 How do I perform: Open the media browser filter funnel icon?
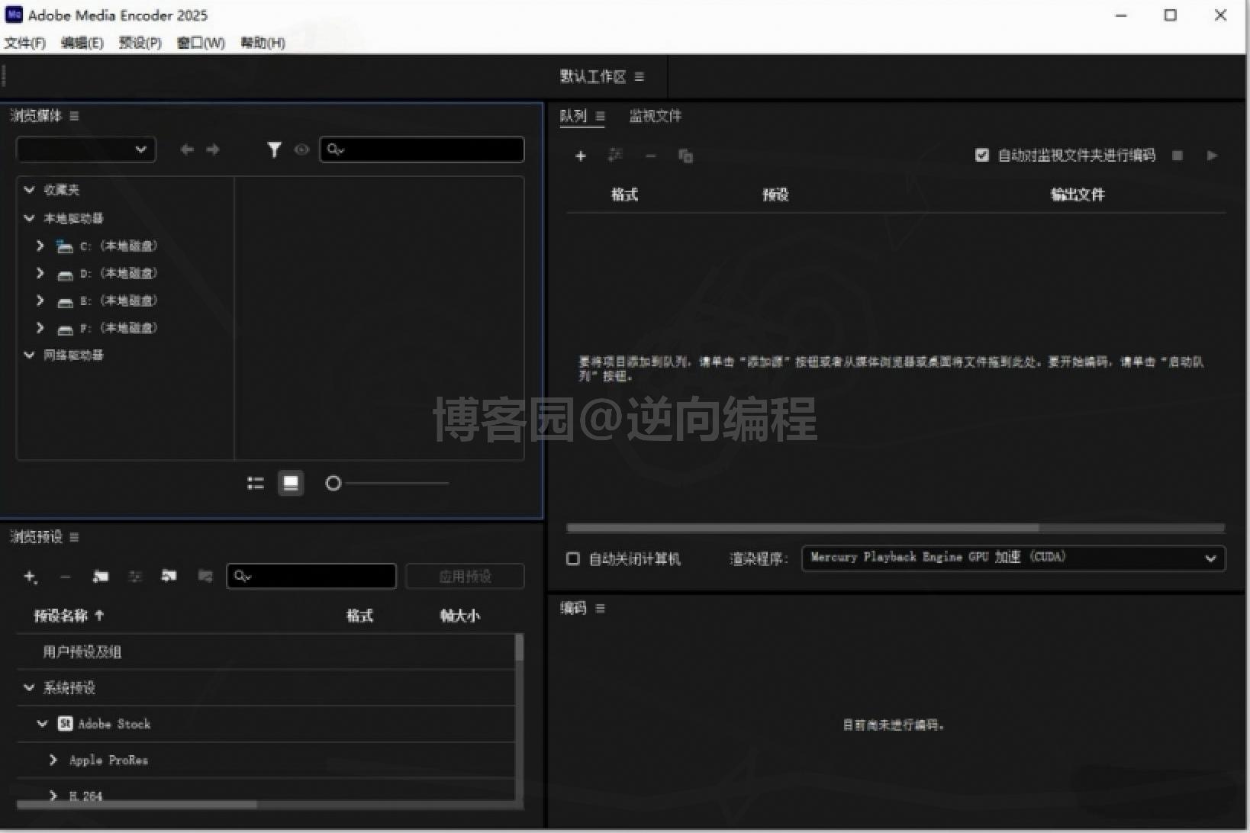click(274, 150)
